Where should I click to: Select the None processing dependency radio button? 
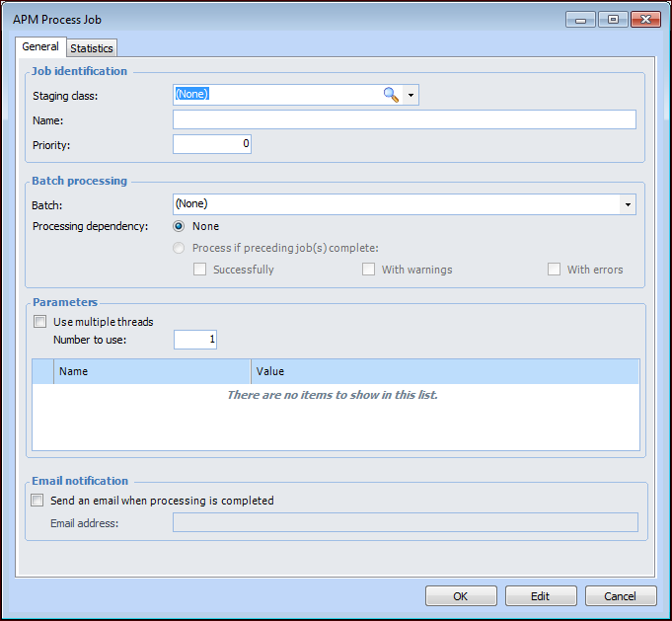[179, 226]
